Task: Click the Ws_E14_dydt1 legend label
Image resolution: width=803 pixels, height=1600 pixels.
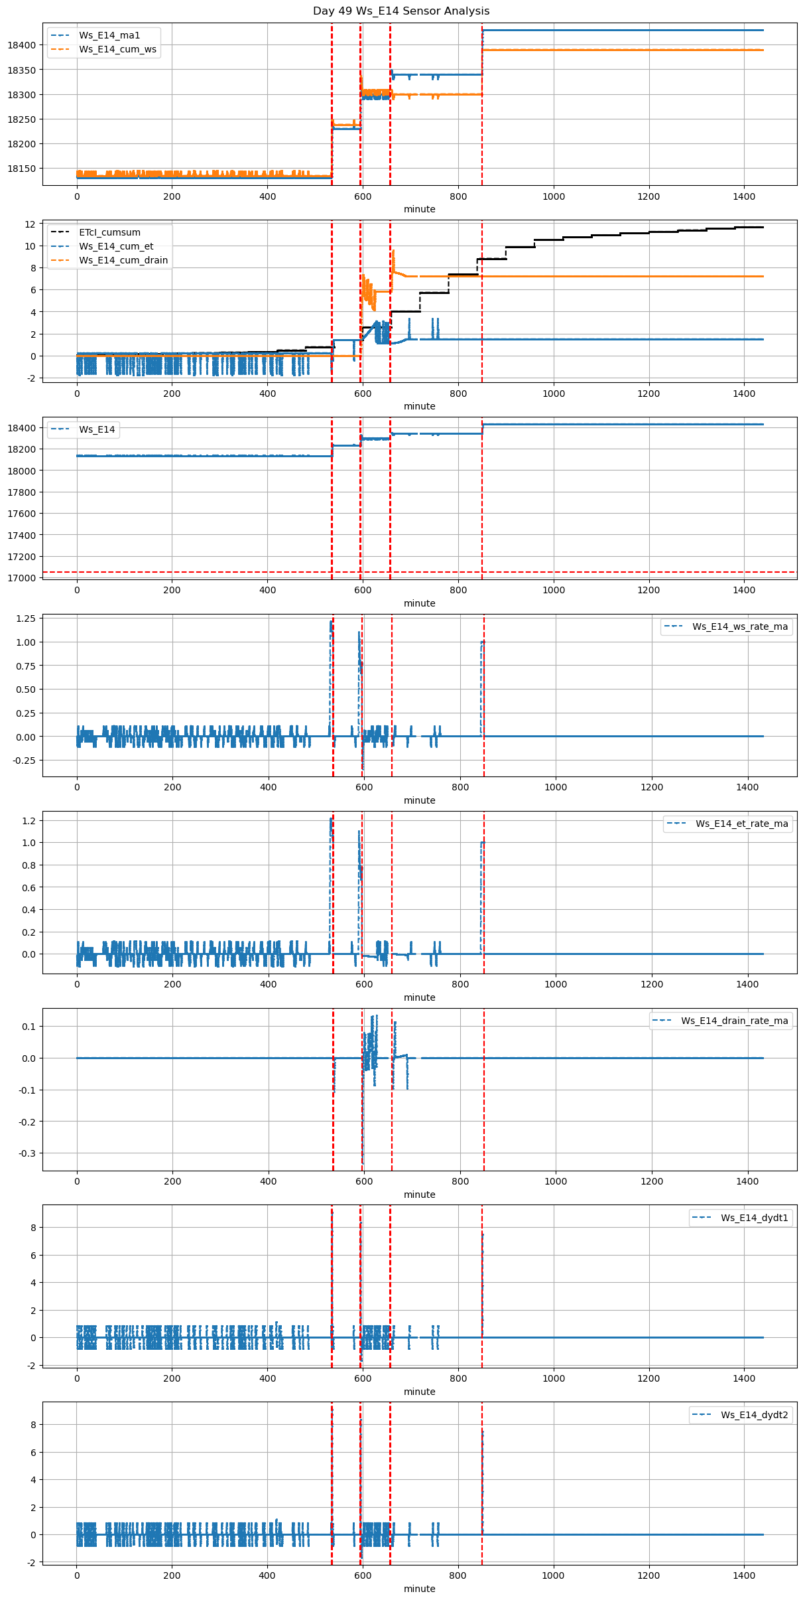Action: (x=755, y=1218)
